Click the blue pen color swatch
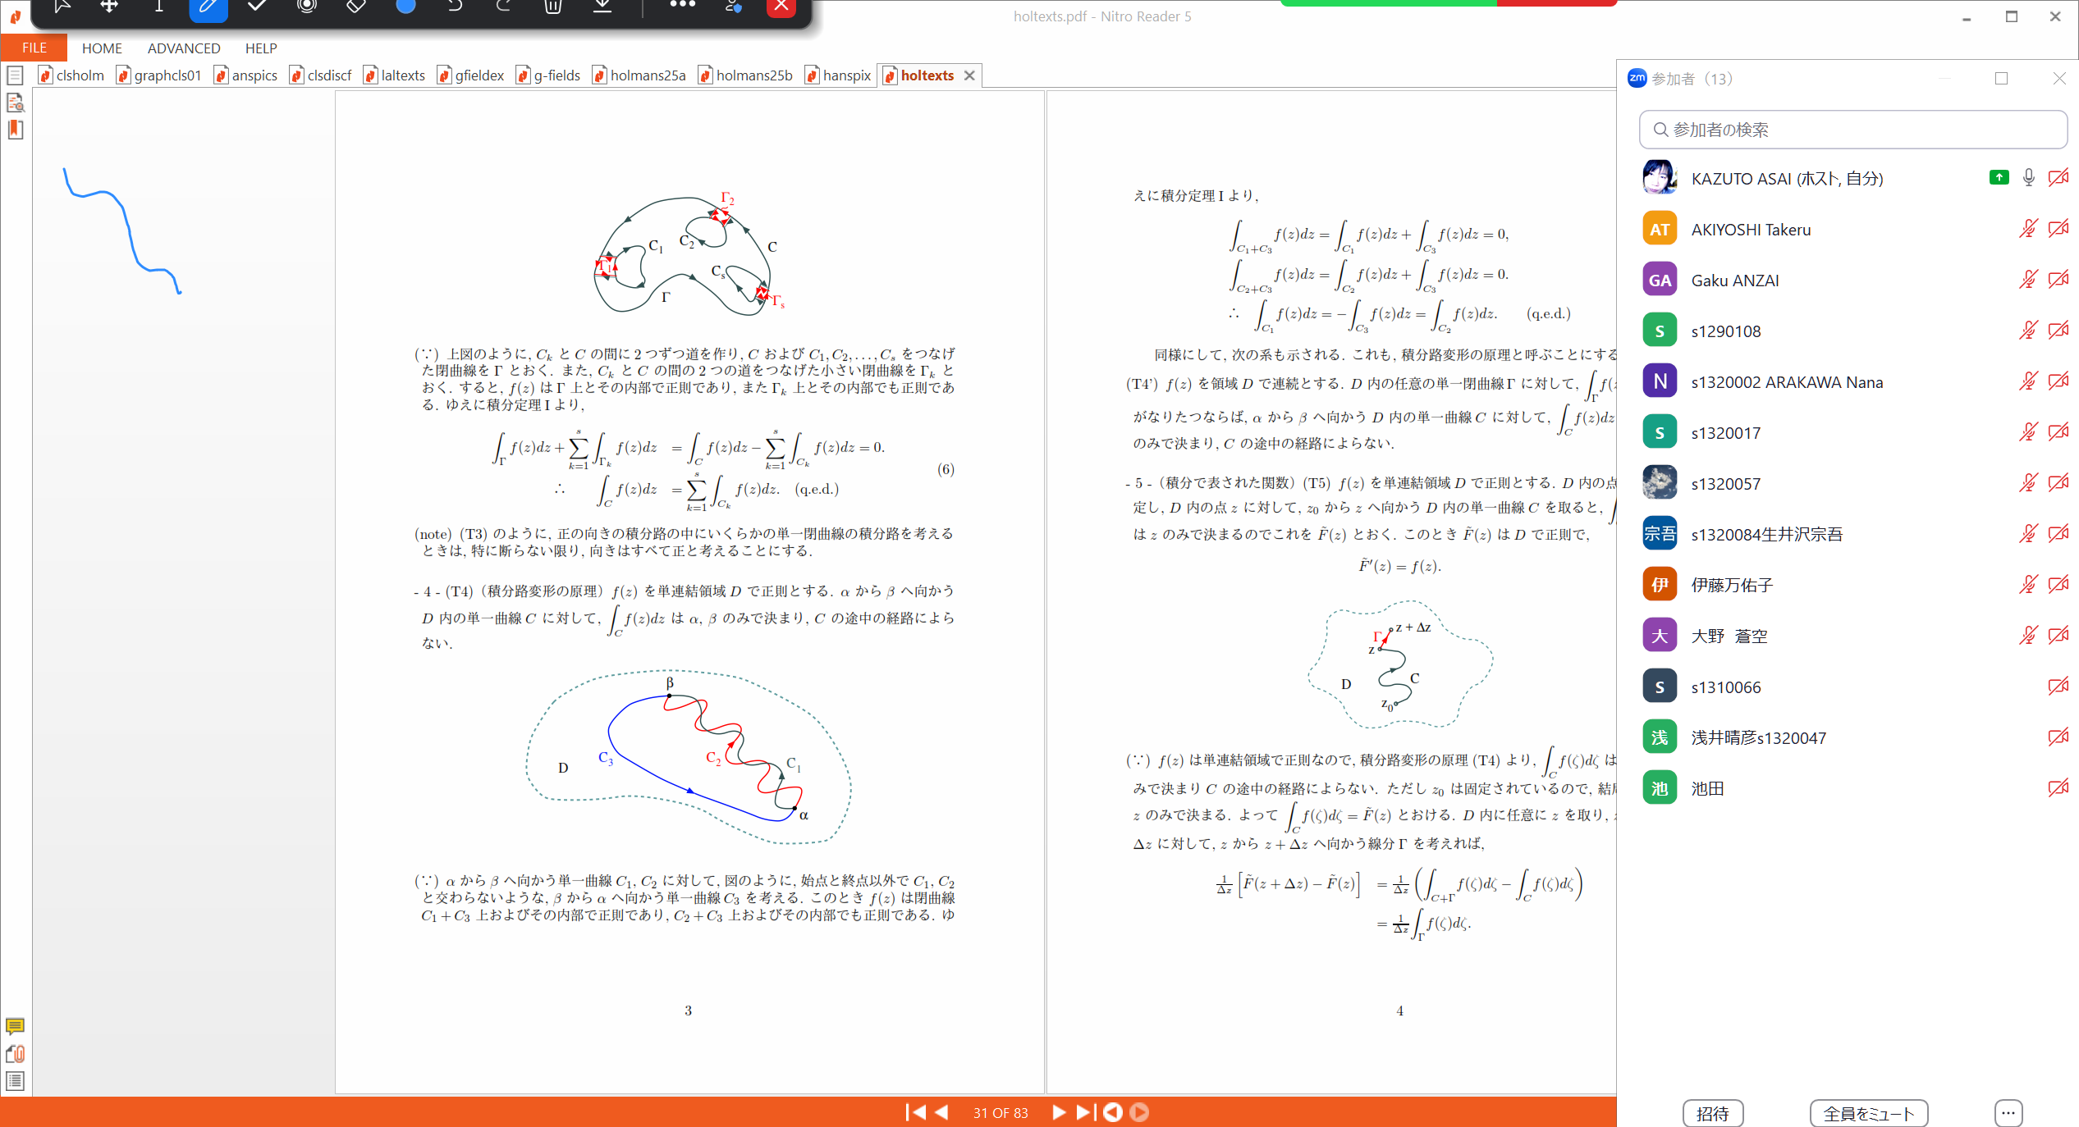Screen dimensions: 2079x1127 click(405, 7)
